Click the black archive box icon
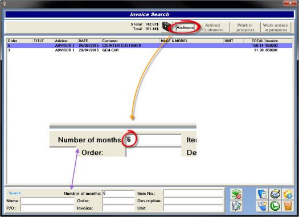The image size is (299, 217). 166,27
